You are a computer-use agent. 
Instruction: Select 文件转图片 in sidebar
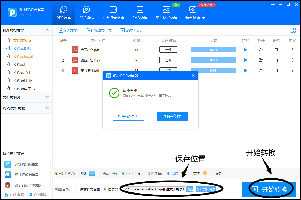(22, 49)
